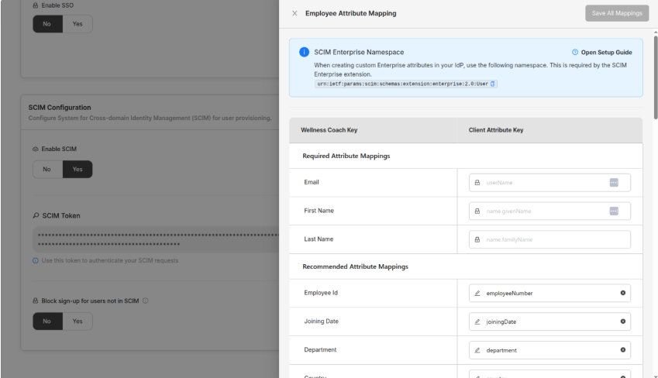Clear the joiningDate mapping value

tap(622, 321)
